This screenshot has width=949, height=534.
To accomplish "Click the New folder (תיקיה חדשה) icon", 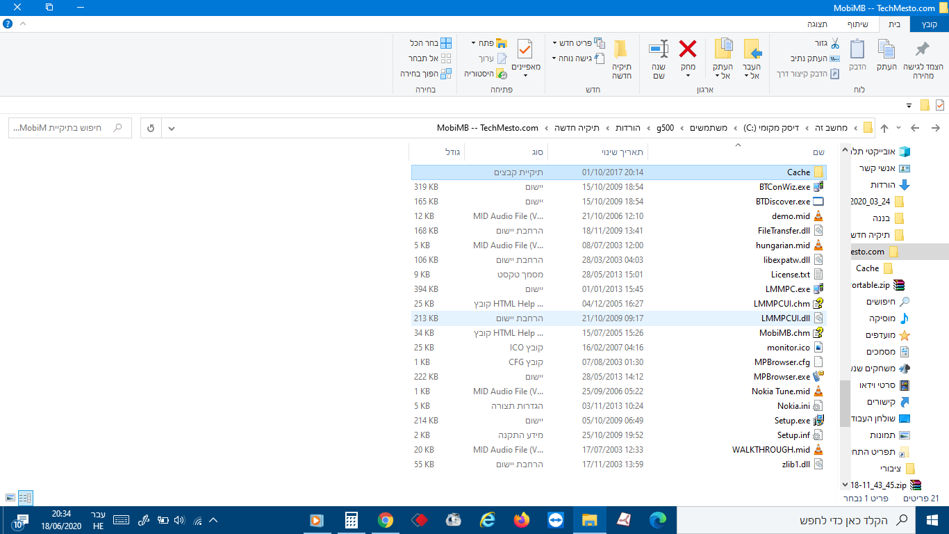I will [621, 49].
